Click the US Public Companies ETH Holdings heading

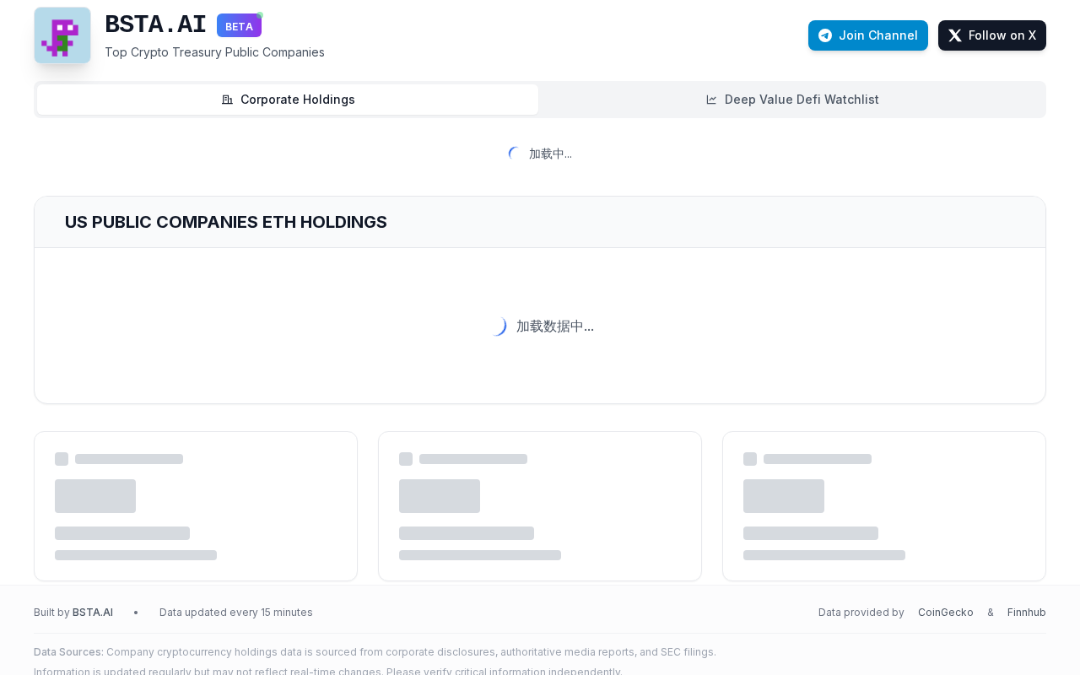(x=226, y=222)
